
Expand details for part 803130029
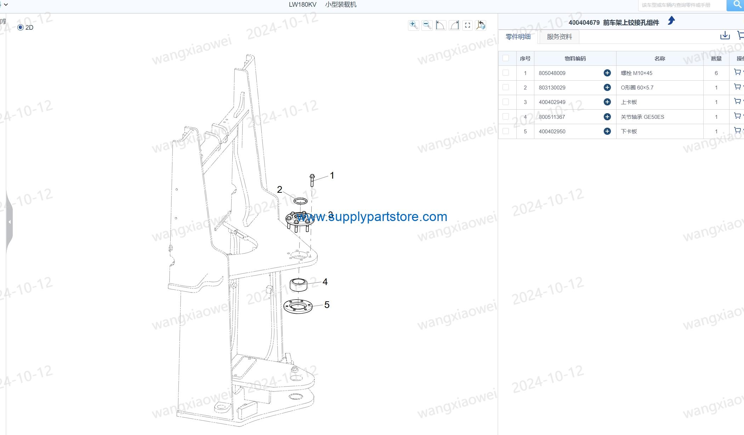click(607, 87)
